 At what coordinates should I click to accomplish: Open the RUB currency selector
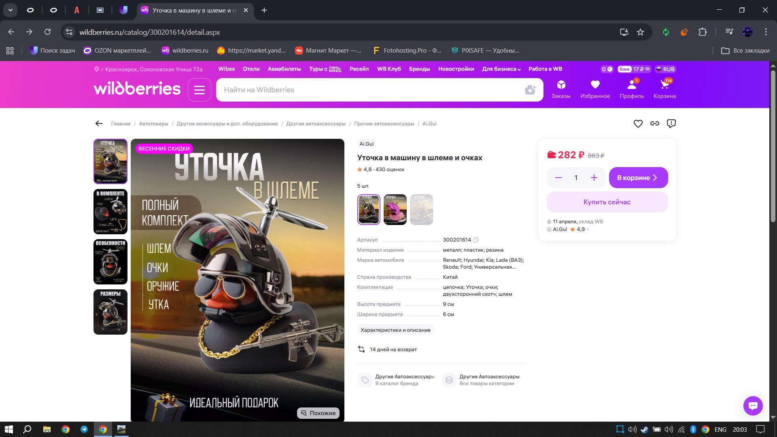pyautogui.click(x=665, y=69)
